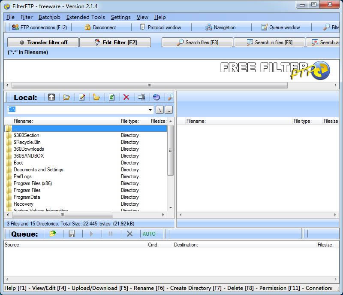Image resolution: width=343 pixels, height=295 pixels.
Task: Toggle the Transfer filter off button
Action: click(43, 43)
